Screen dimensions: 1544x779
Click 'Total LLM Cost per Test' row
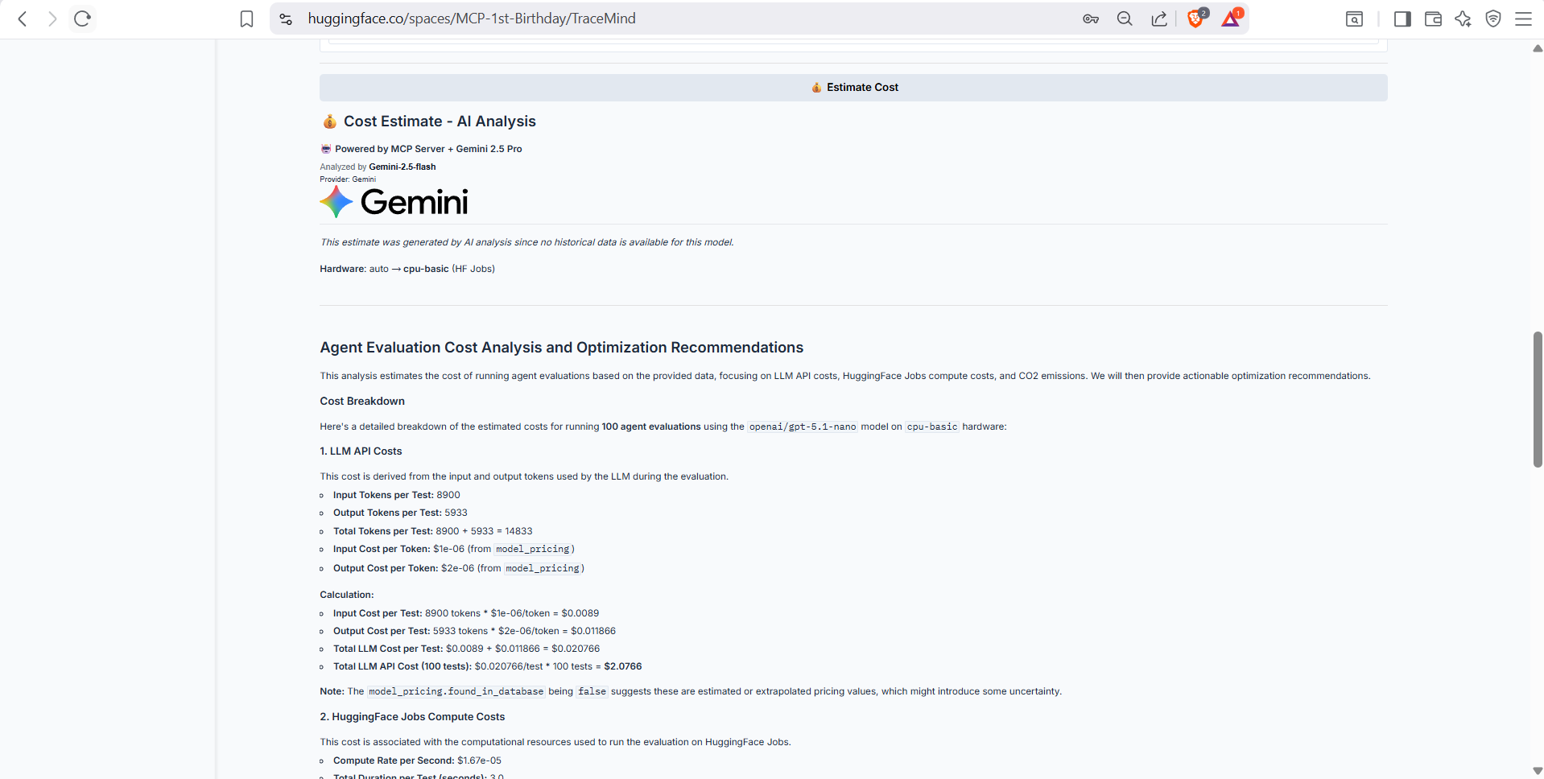467,649
